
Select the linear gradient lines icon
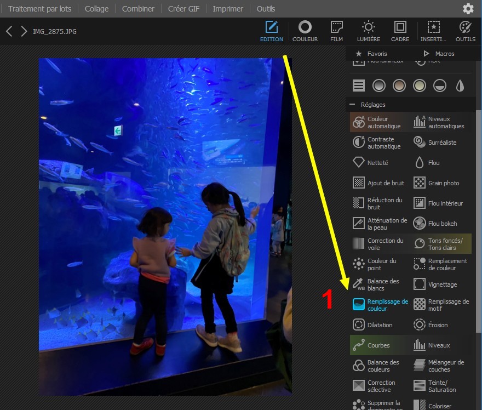pyautogui.click(x=358, y=86)
